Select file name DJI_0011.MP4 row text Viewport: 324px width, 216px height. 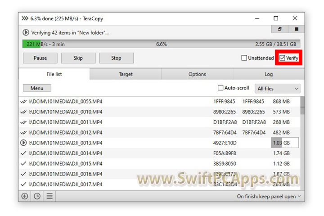(65, 122)
